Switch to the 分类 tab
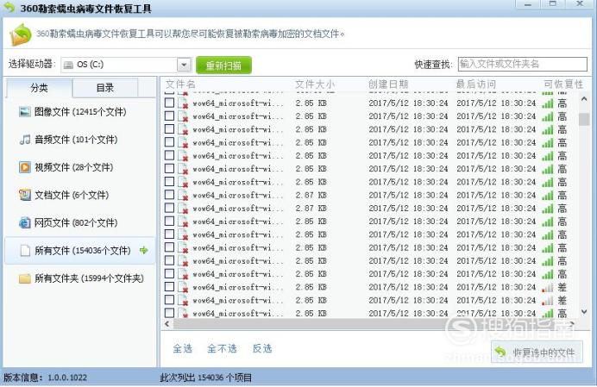Screen dimensions: 597x387 click(x=39, y=88)
